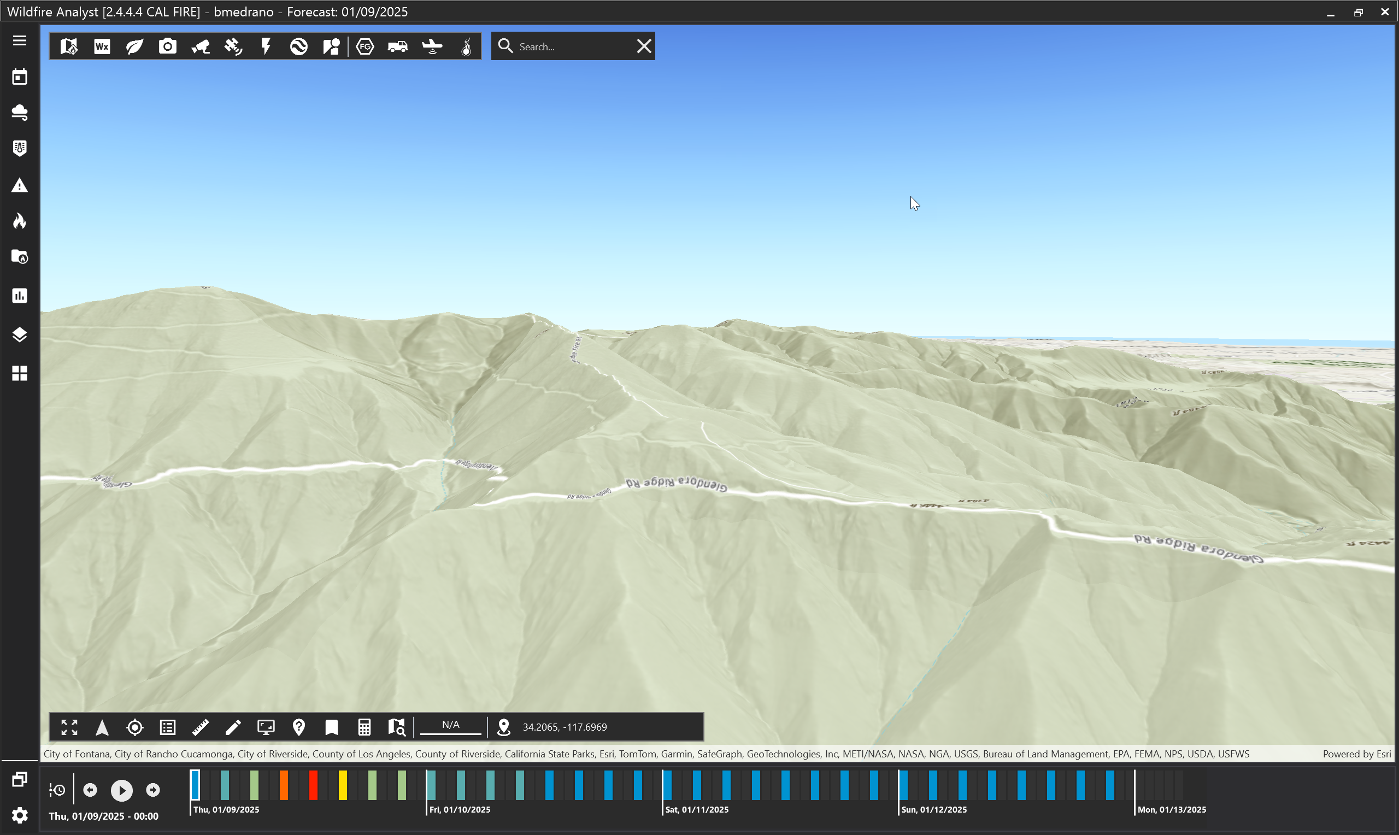
Task: Reset map orientation with north arrow
Action: (x=102, y=727)
